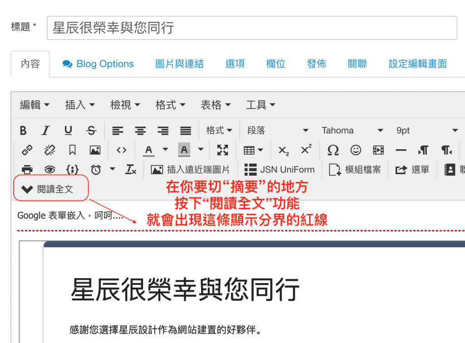Click the insert link icon
465x343 pixels.
click(27, 150)
